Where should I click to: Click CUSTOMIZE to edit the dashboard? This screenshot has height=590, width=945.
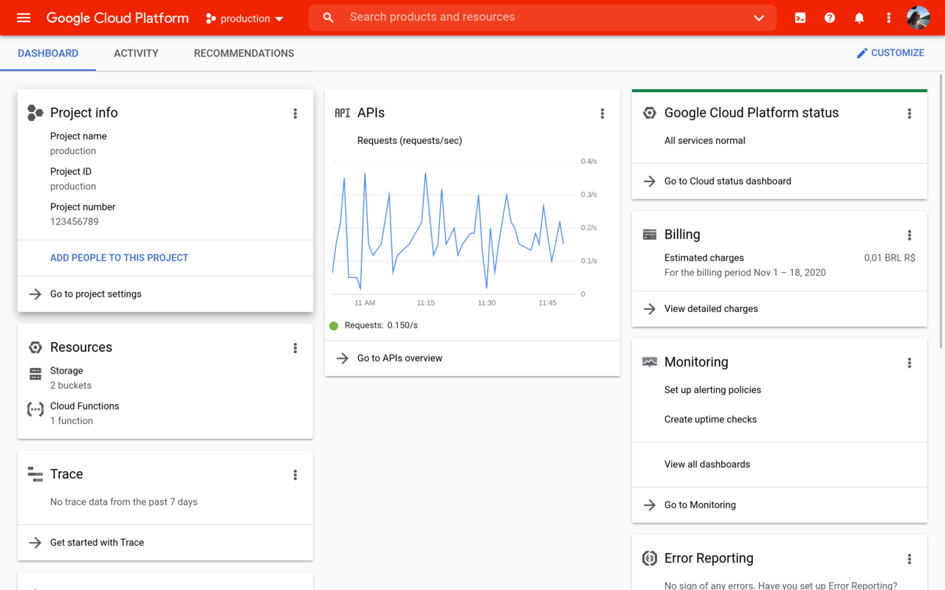(890, 52)
